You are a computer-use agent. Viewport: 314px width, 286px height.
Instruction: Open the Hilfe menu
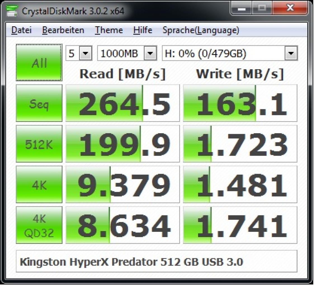[143, 30]
